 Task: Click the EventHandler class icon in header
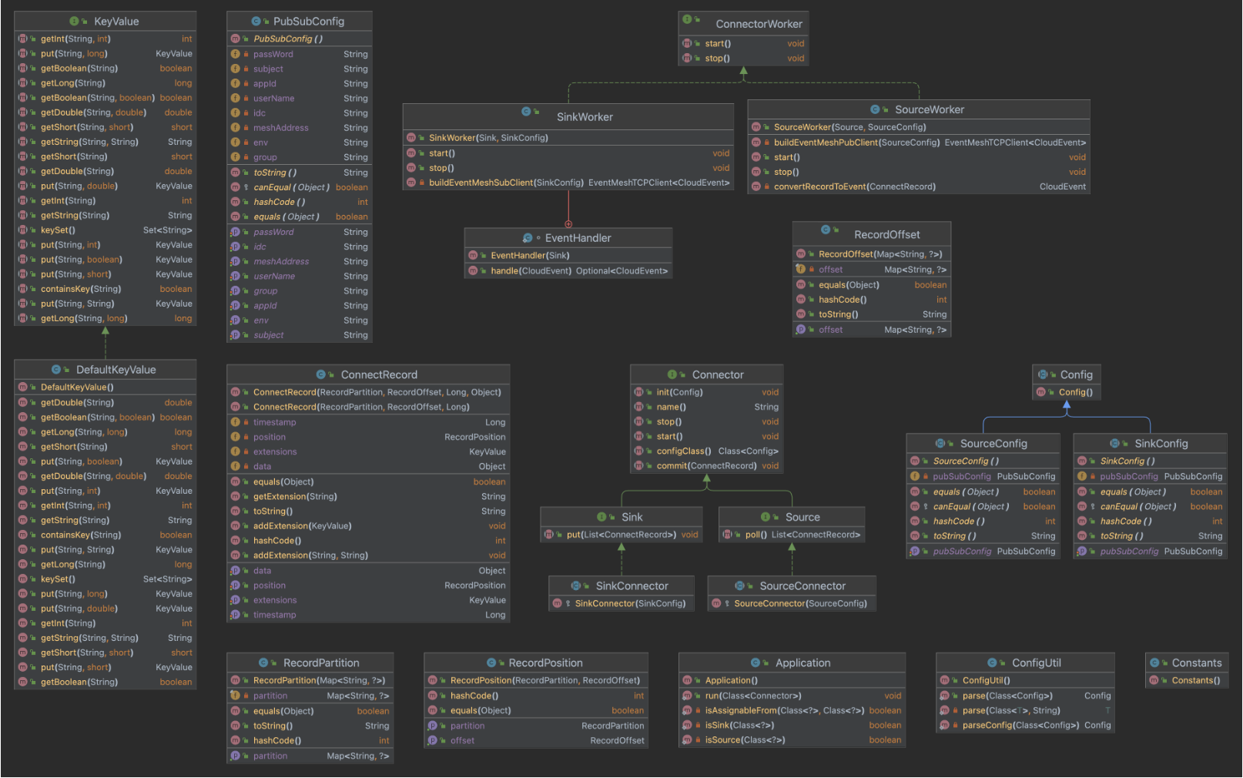(528, 238)
